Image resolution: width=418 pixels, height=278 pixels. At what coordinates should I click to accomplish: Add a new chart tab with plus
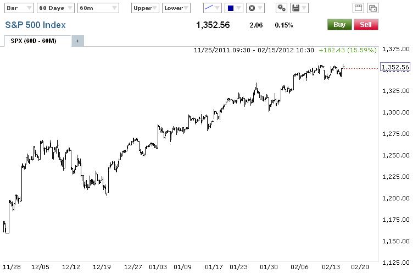[x=78, y=41]
